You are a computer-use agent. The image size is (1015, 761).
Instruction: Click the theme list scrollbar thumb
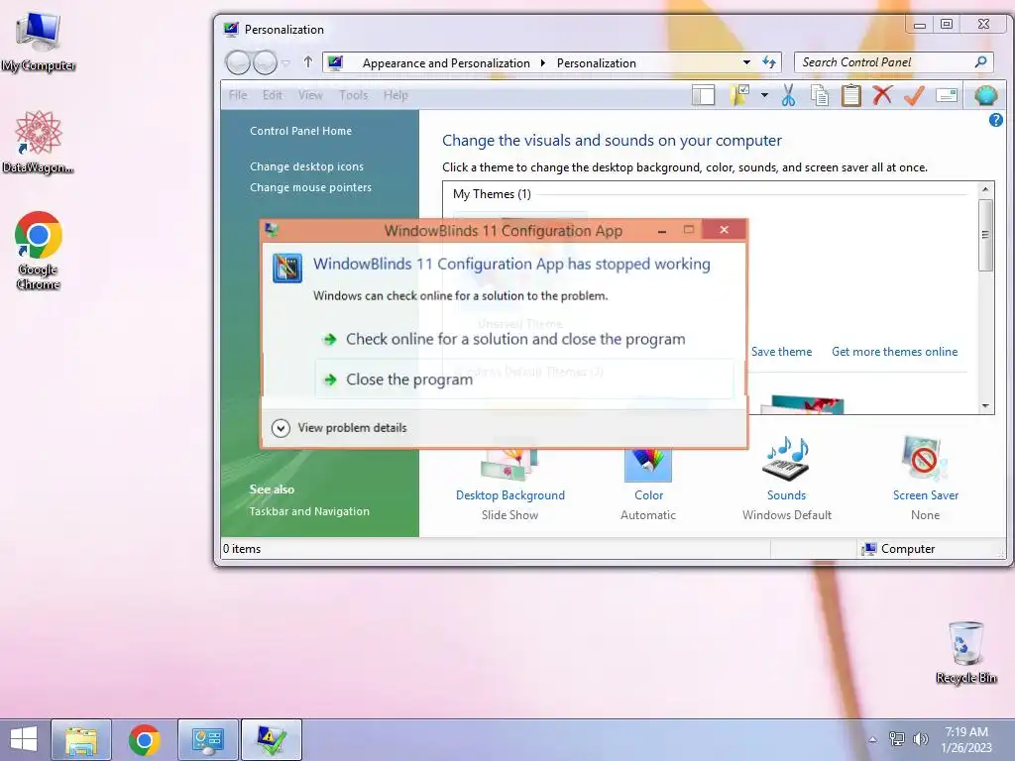(986, 235)
